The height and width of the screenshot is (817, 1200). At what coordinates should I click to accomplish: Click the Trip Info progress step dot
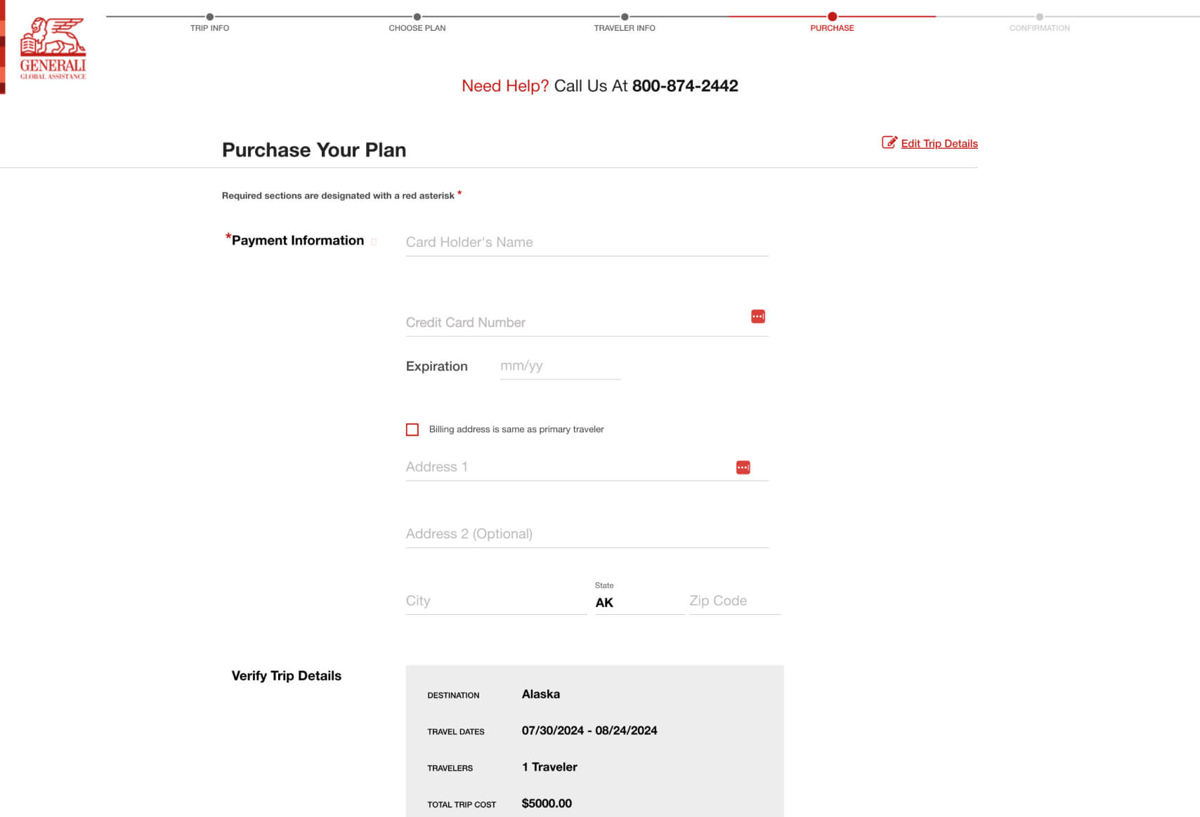tap(210, 17)
